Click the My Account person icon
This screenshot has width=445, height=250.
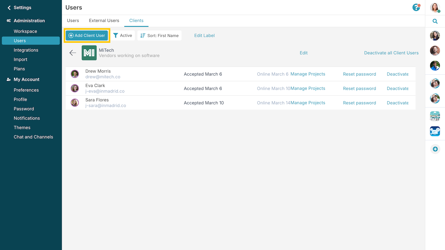9,80
